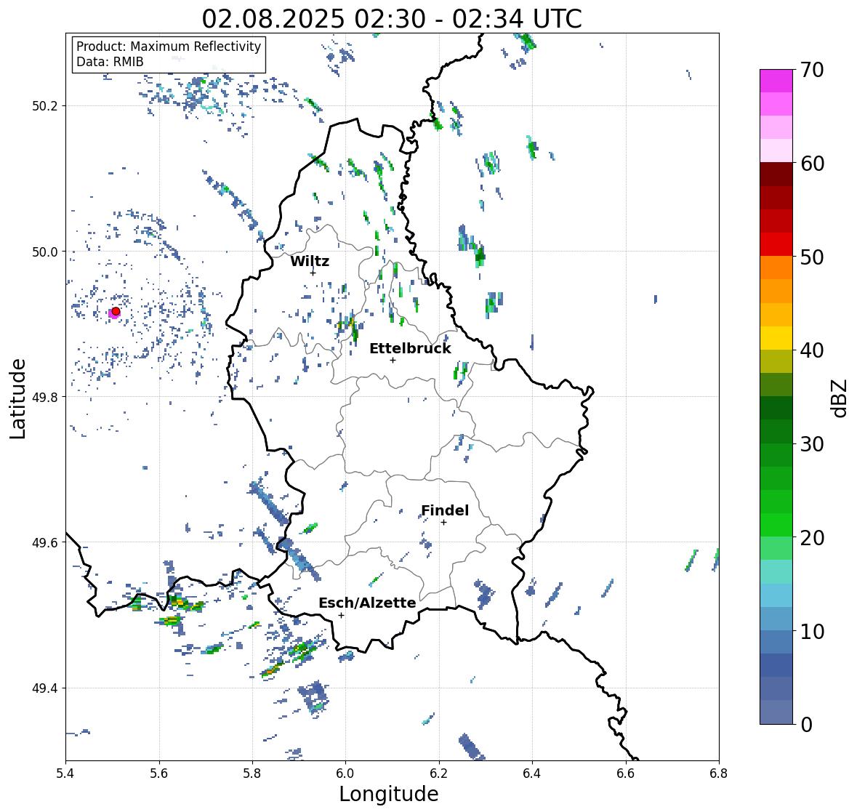Click the longitude tick label 6.0
The height and width of the screenshot is (812, 857).
click(345, 773)
